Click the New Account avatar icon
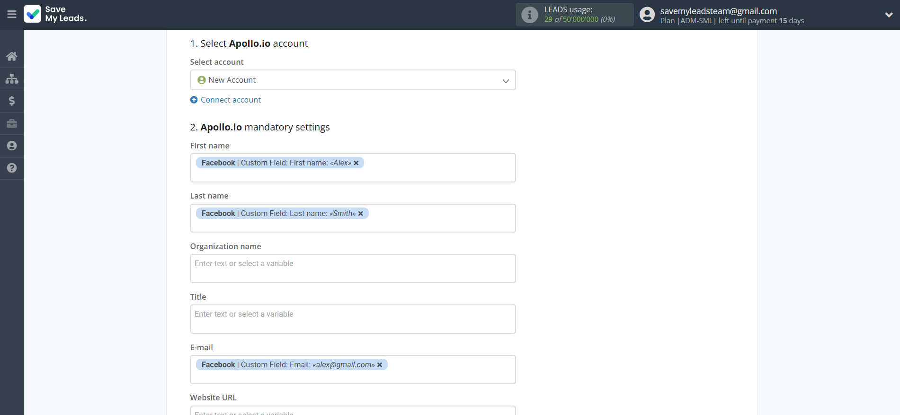Viewport: 900px width, 415px height. [202, 80]
